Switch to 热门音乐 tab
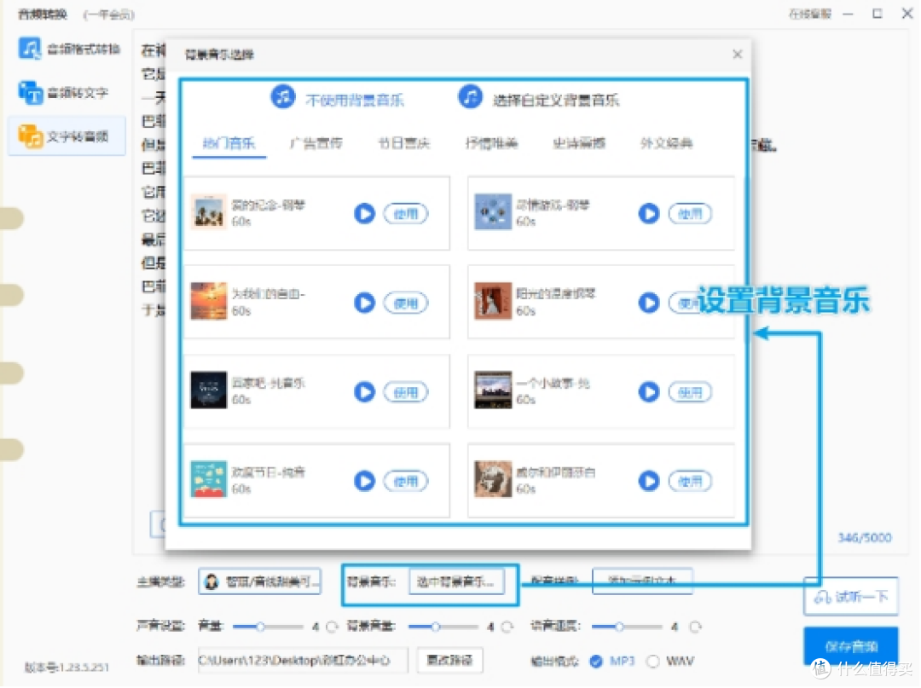Image resolution: width=921 pixels, height=688 pixels. [x=229, y=143]
